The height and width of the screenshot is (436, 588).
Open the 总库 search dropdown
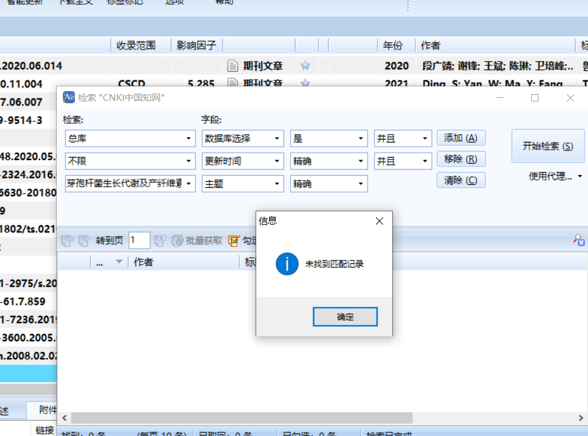click(189, 139)
